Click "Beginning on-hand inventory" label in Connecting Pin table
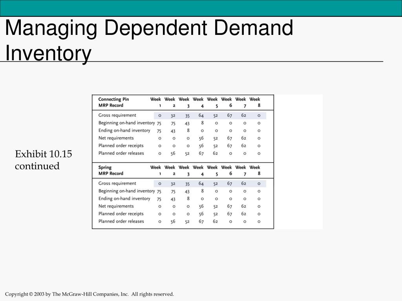 (127, 123)
